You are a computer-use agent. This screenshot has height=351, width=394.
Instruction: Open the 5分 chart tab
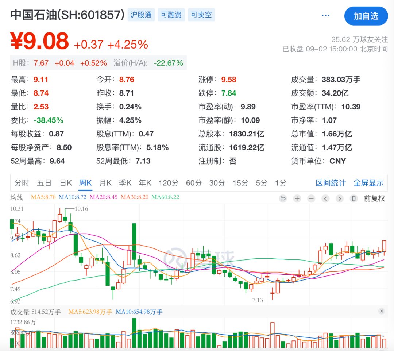[262, 183]
